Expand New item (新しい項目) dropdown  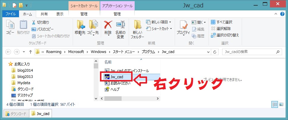tap(170, 22)
